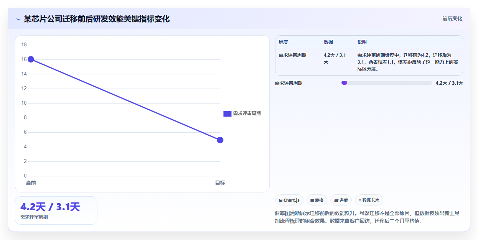Click the lightning icon beside the title

click(x=18, y=19)
